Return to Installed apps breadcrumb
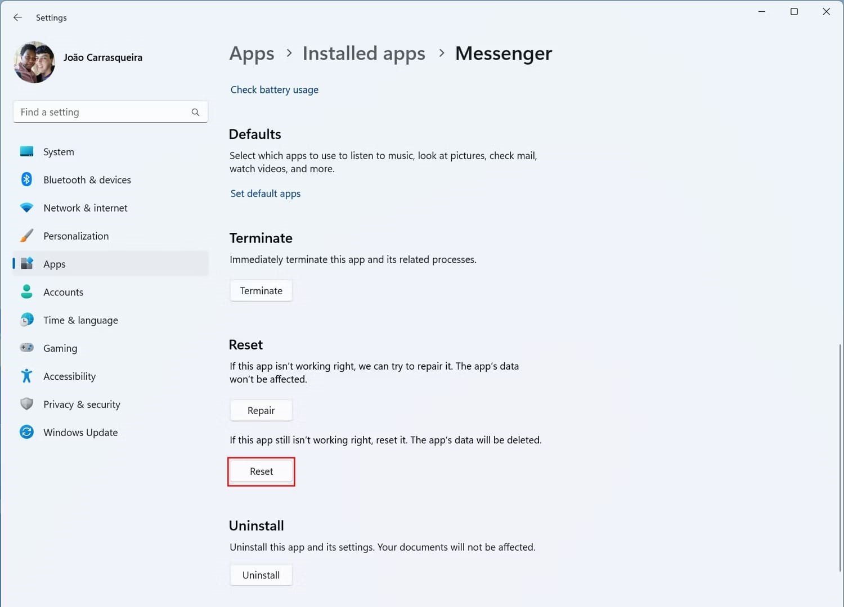Image resolution: width=844 pixels, height=607 pixels. coord(364,53)
